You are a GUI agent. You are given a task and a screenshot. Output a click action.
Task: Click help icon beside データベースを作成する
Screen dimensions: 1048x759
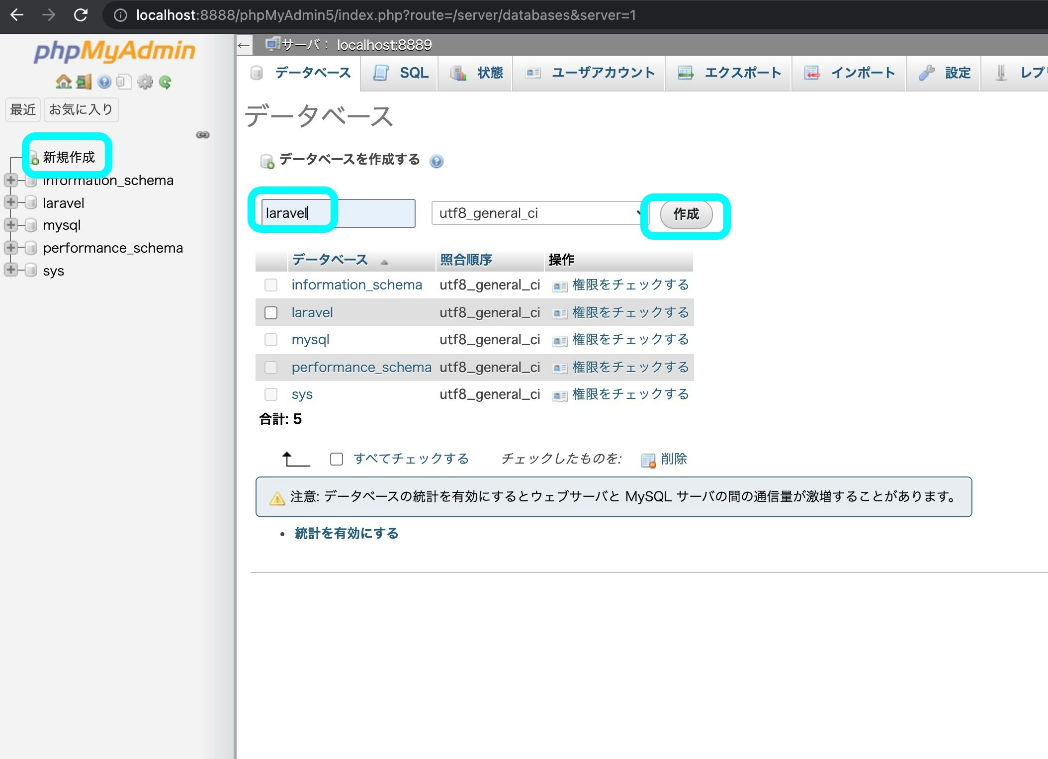click(437, 161)
